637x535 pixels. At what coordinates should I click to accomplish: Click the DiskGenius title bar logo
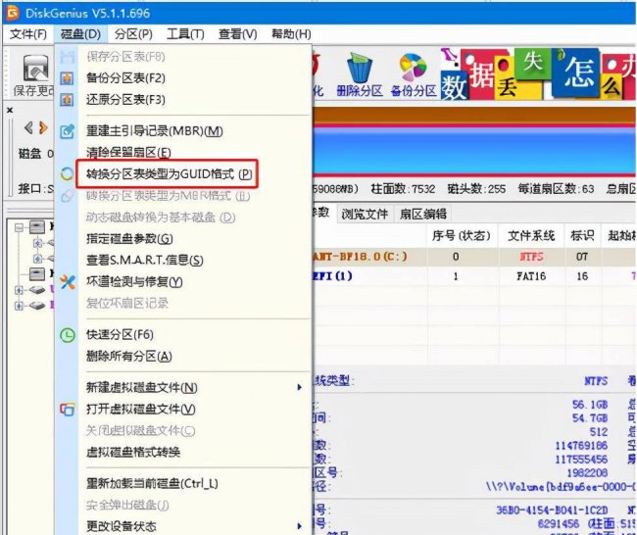click(13, 13)
